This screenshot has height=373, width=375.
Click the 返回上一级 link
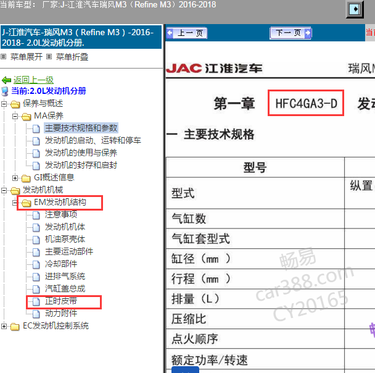point(33,80)
